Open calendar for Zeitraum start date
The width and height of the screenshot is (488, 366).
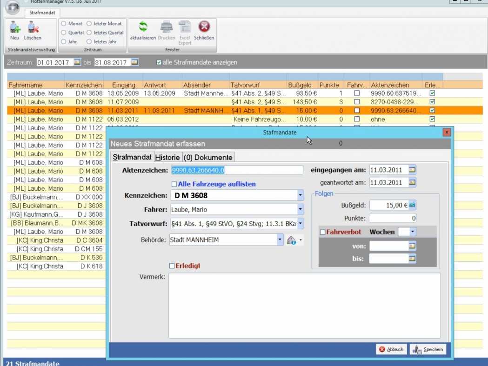77,62
